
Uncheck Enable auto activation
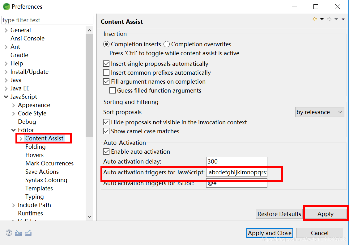point(106,152)
